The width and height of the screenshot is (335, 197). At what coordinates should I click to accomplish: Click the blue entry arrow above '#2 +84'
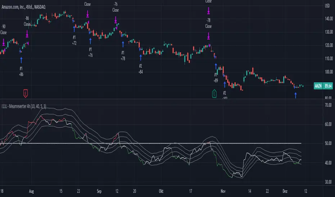tap(140, 57)
